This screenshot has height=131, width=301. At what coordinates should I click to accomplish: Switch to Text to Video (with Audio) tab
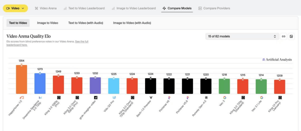pos(86,23)
